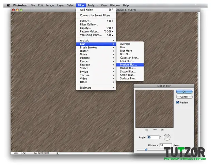Zoom in the Motion Blur preview

(162, 130)
